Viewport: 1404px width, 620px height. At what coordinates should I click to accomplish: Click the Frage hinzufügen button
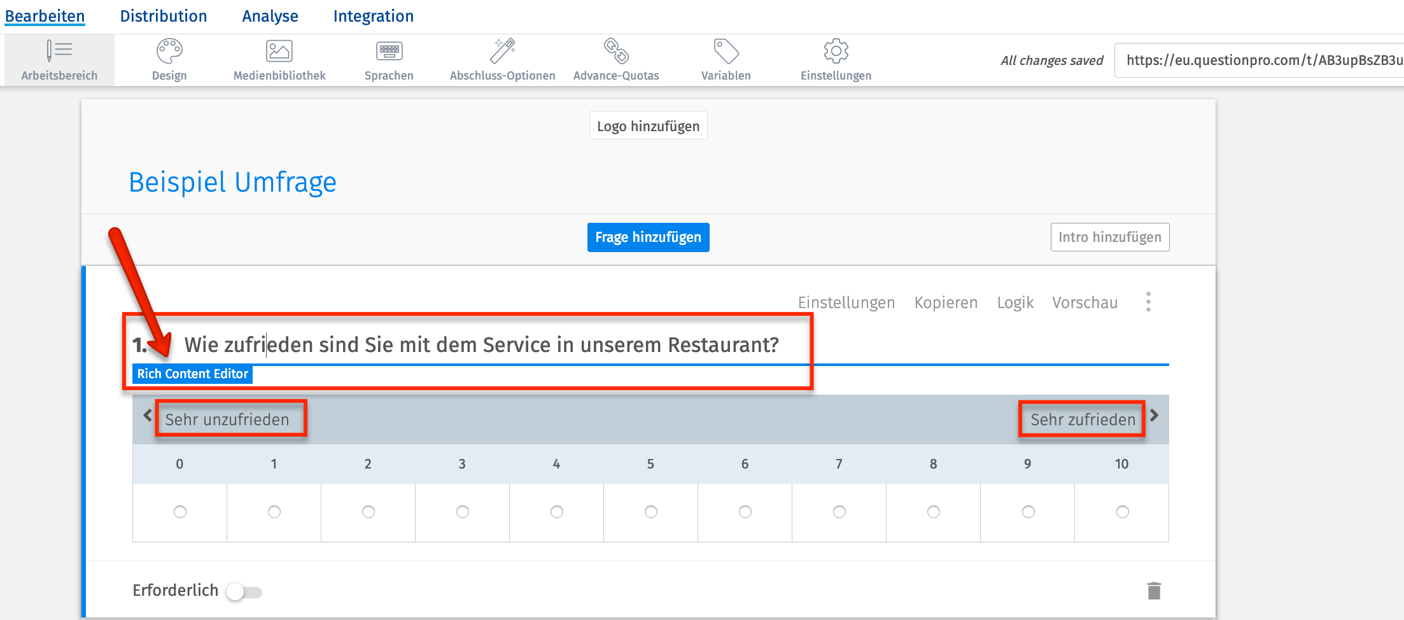[x=648, y=237]
